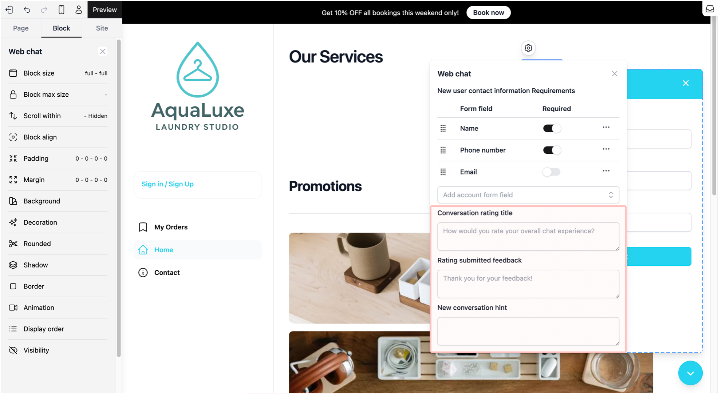This screenshot has height=394, width=718.
Task: Click drag handle icon beside Email
Action: 443,172
